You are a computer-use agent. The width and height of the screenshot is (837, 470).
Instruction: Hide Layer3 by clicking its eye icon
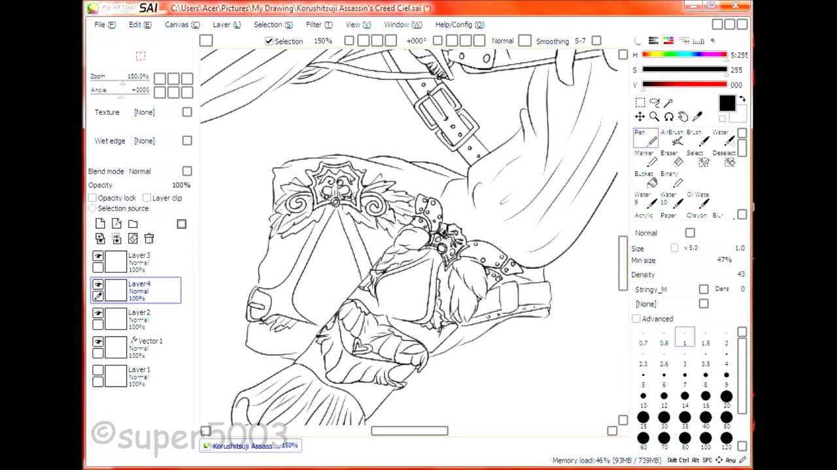[x=99, y=255]
